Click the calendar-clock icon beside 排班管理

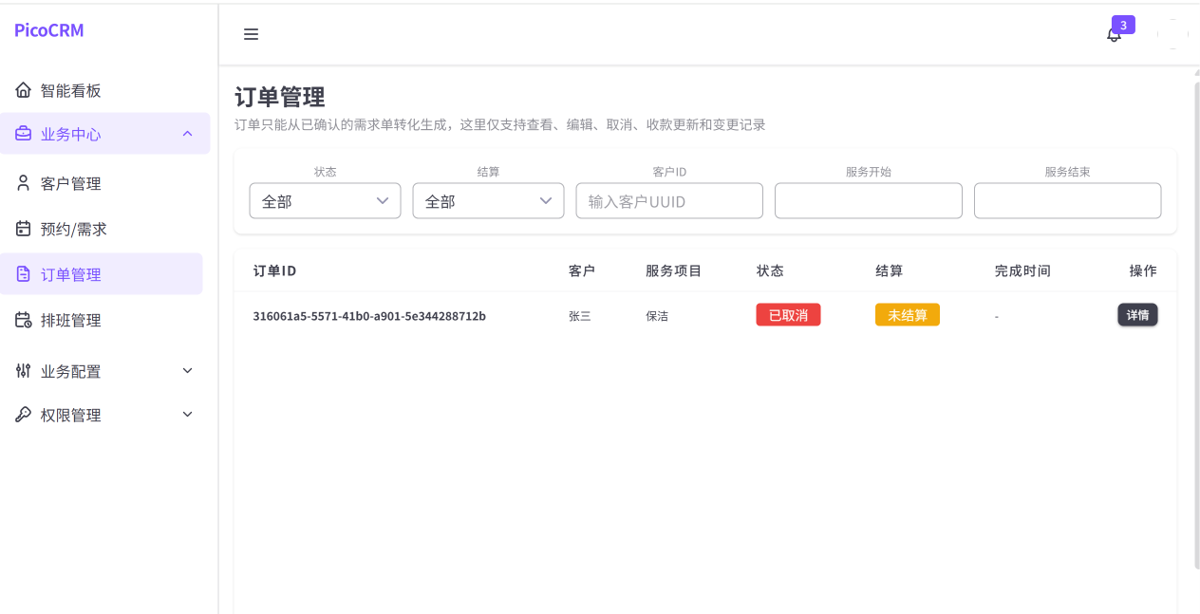[x=24, y=320]
